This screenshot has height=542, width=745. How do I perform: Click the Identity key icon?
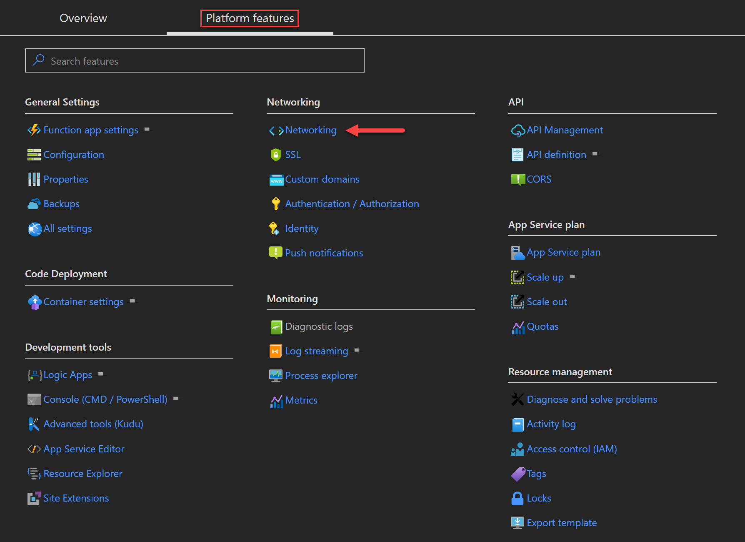click(274, 228)
